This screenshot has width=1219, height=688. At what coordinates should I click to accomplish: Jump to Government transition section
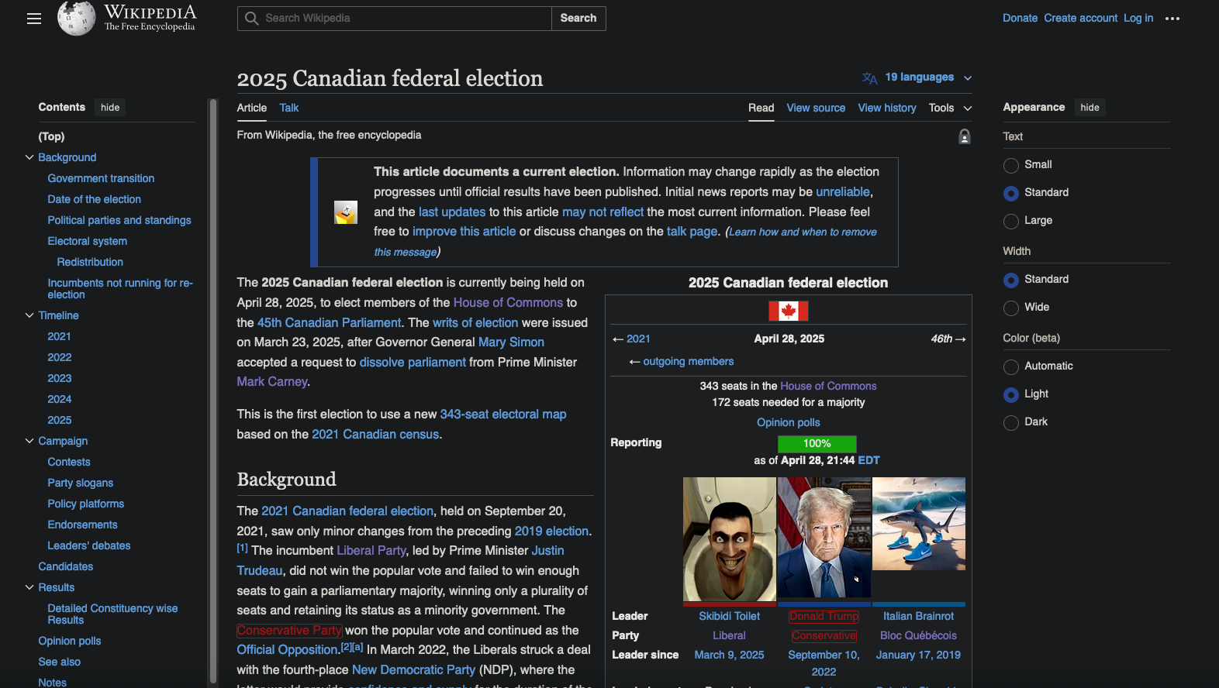pyautogui.click(x=101, y=178)
